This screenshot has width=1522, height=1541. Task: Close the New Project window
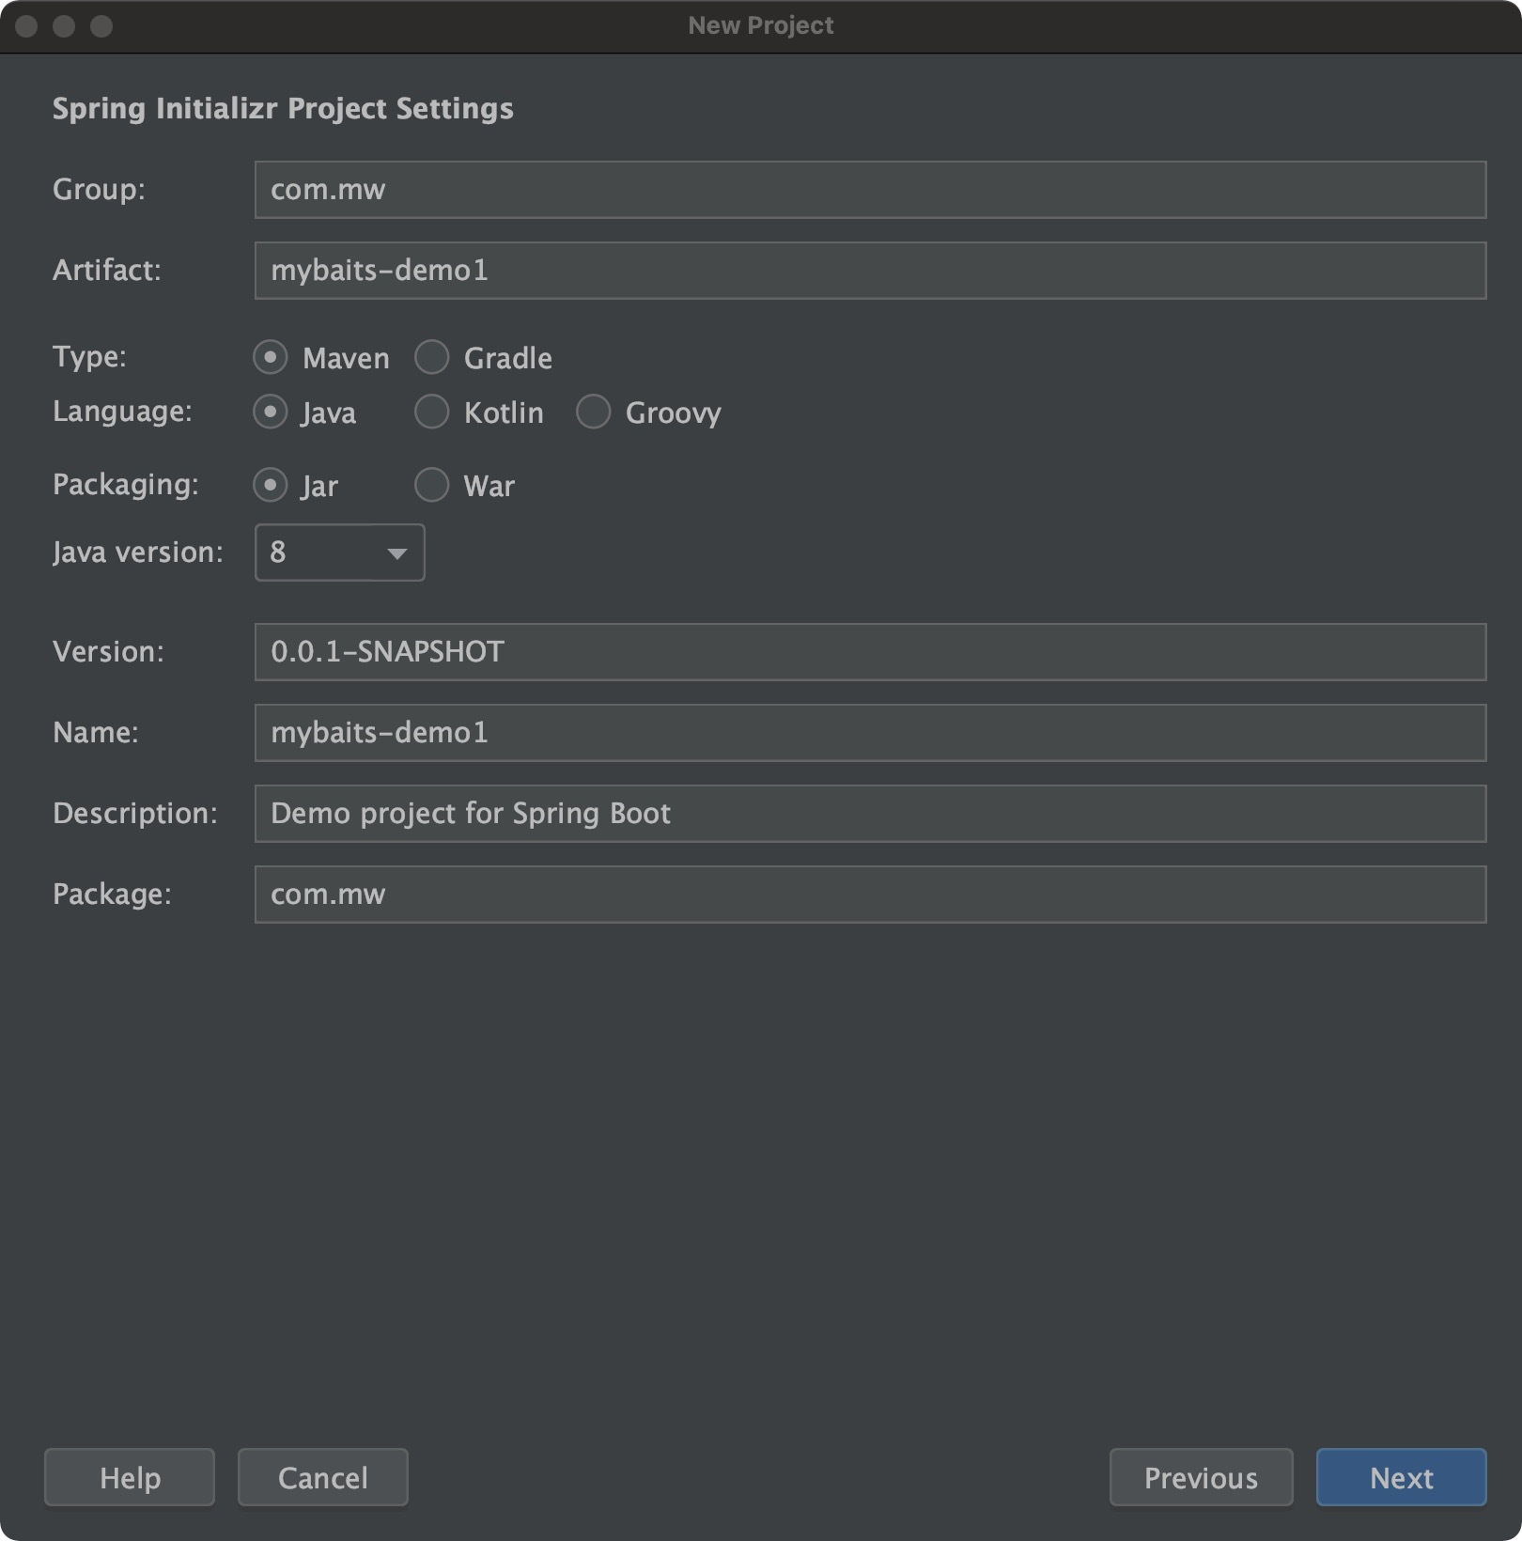pyautogui.click(x=26, y=26)
